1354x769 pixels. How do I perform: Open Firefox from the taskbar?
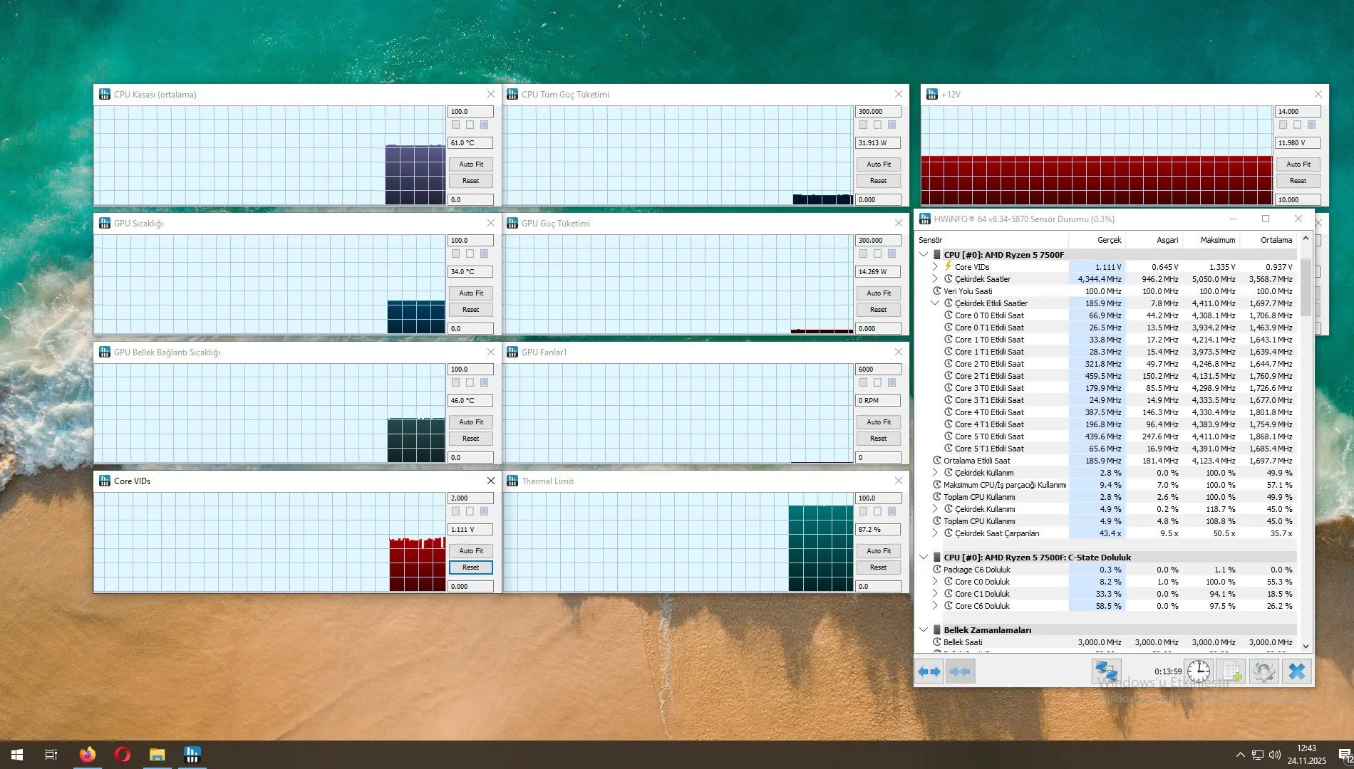[88, 755]
